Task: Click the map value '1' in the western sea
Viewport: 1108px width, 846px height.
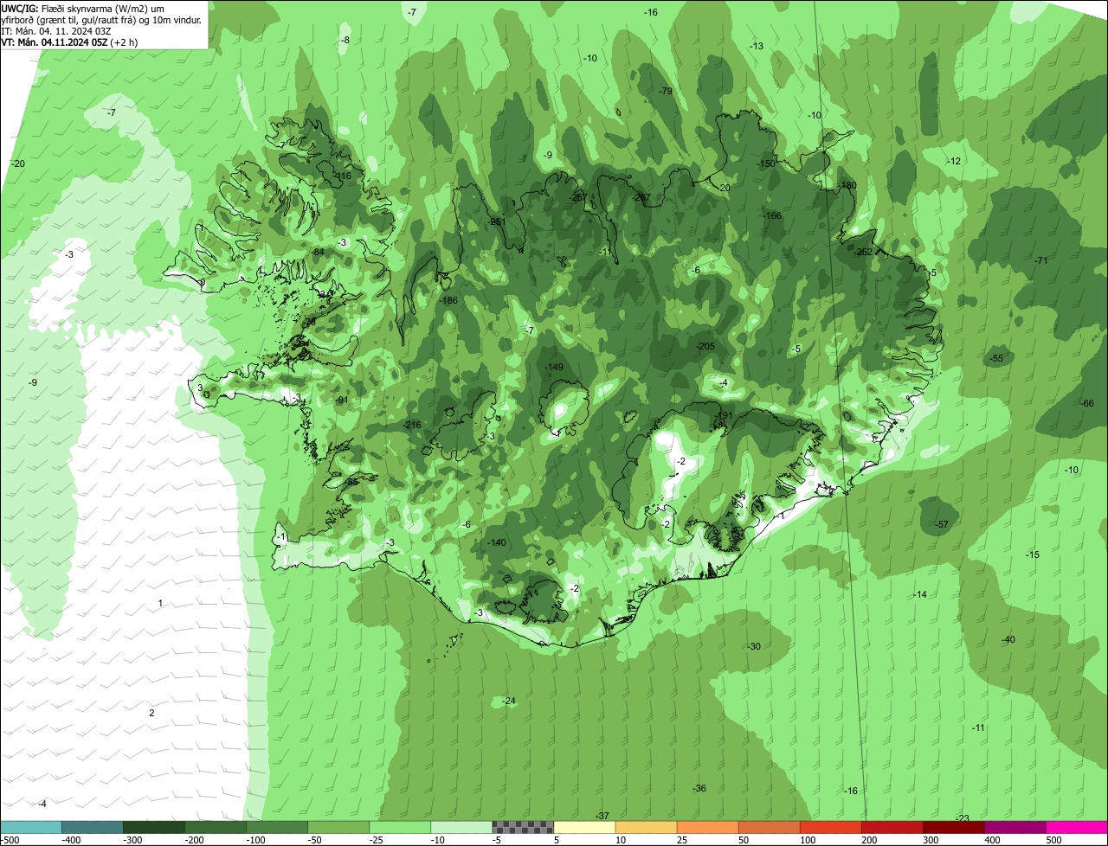Action: click(x=160, y=602)
